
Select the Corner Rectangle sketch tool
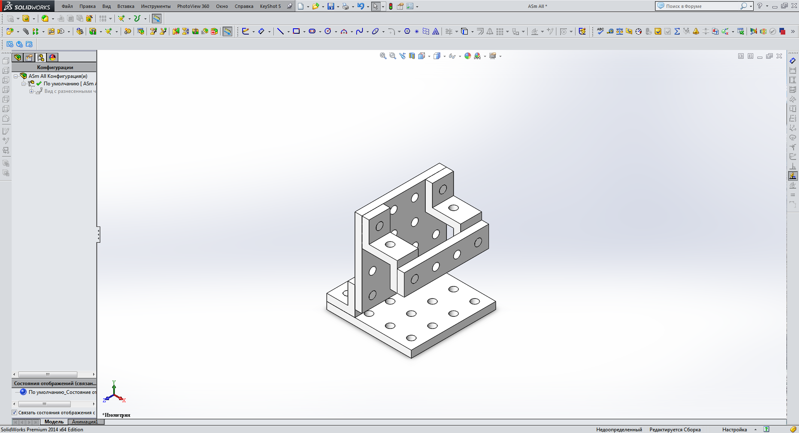pyautogui.click(x=296, y=31)
